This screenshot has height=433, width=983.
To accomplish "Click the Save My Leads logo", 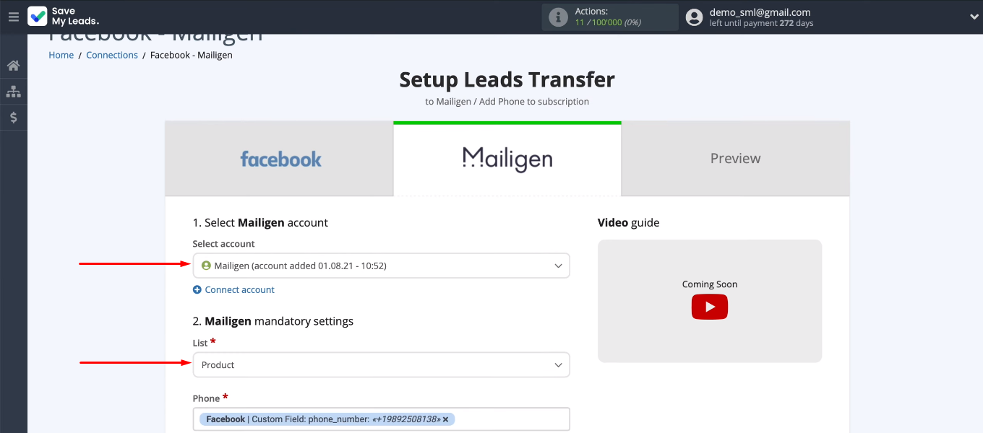I will tap(64, 17).
